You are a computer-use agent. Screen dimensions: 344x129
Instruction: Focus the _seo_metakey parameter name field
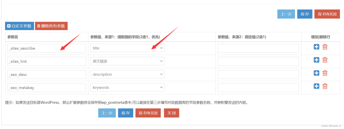click(x=46, y=88)
